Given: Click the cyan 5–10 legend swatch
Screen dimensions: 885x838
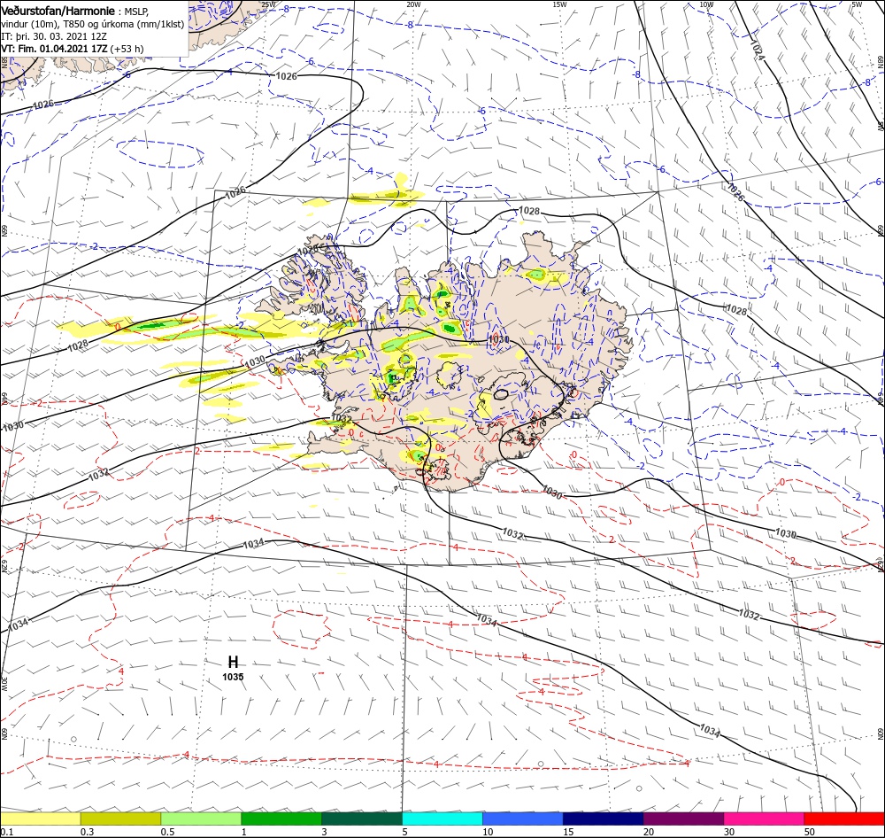Looking at the screenshot, I should [x=442, y=819].
